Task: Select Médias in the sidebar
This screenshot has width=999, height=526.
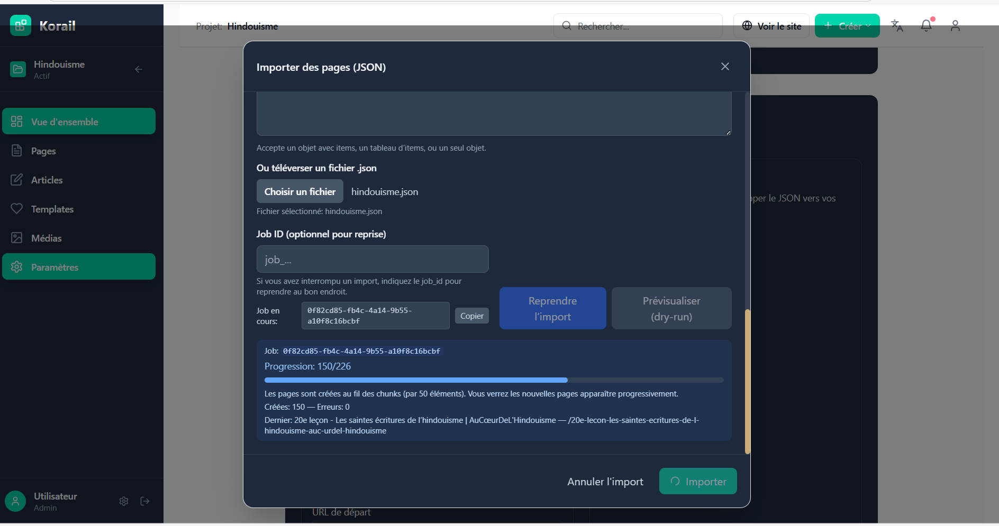Action: 46,238
